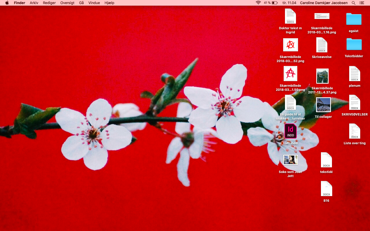Image resolution: width=370 pixels, height=231 pixels.
Task: Click the Caroline Damkjær Jacobsen user menu
Action: pos(324,3)
